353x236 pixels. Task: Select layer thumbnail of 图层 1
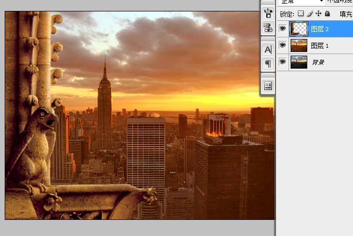[299, 46]
